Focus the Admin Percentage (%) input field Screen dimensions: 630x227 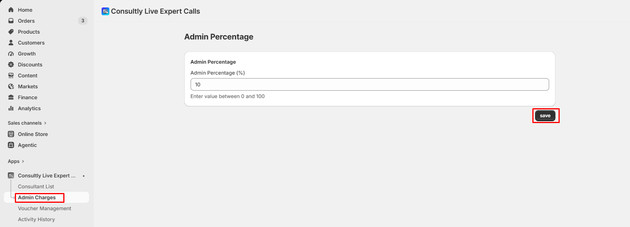coord(369,84)
